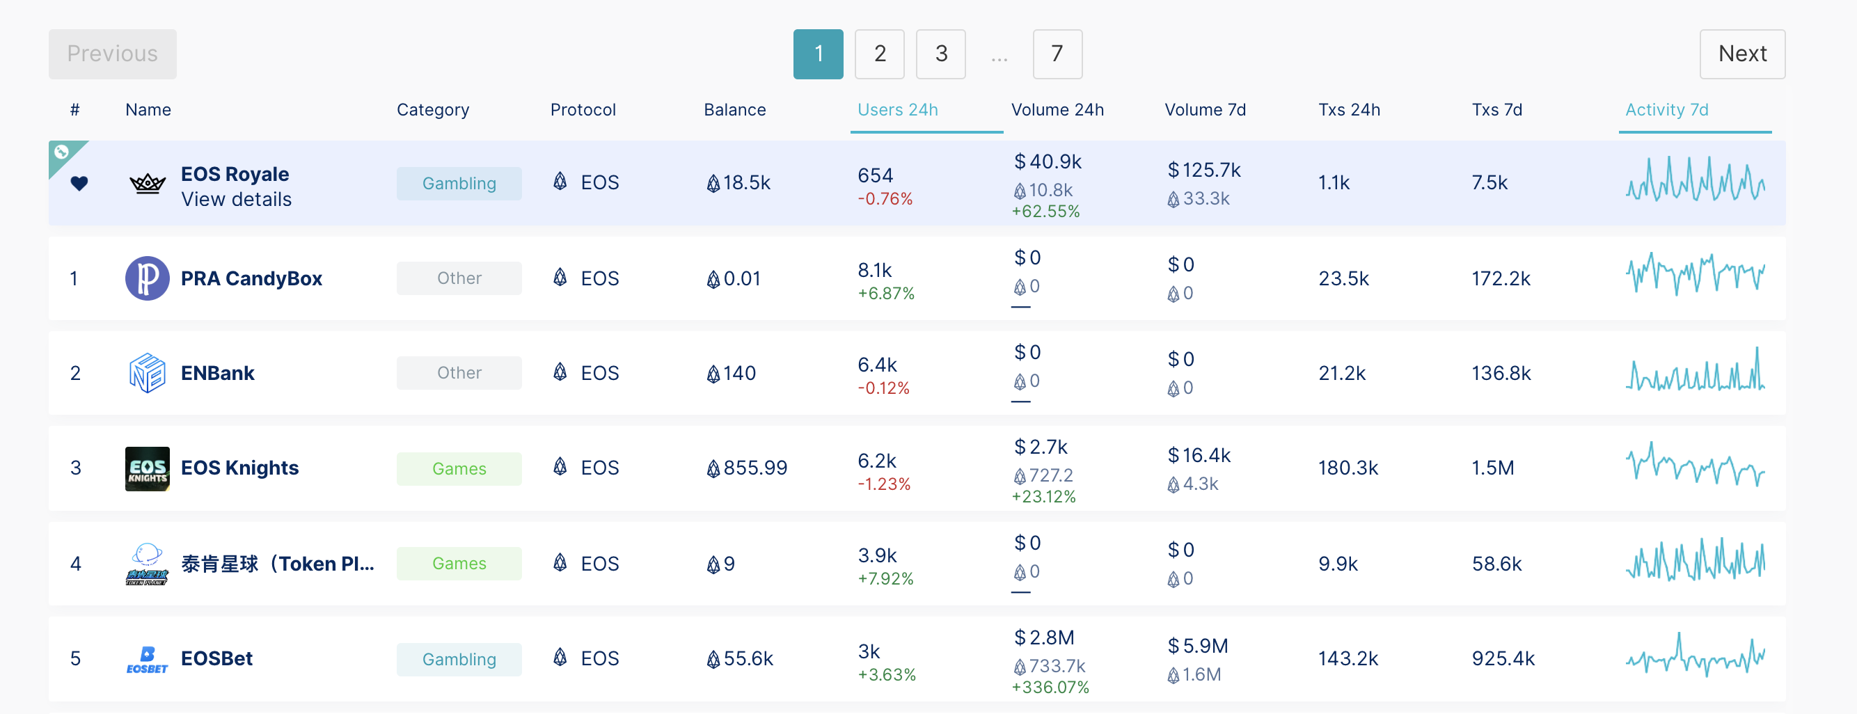The image size is (1857, 714).
Task: Click Gambling category tag on EOSBet
Action: pyautogui.click(x=459, y=659)
